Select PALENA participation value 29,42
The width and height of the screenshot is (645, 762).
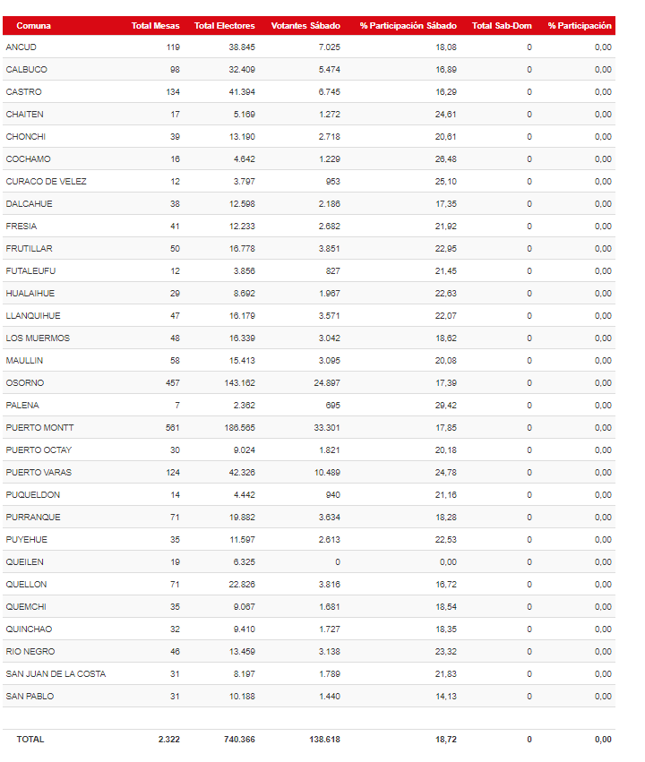(446, 406)
